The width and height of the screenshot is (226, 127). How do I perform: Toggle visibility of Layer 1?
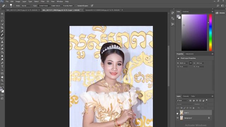coord(177,113)
